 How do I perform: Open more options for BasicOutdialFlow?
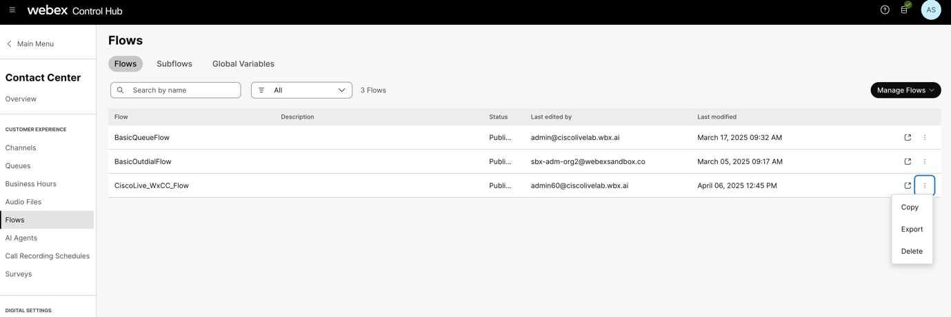tap(925, 162)
